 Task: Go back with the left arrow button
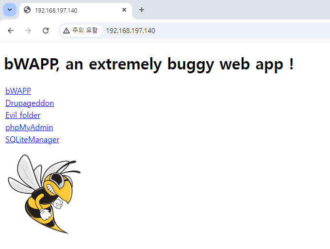point(11,31)
